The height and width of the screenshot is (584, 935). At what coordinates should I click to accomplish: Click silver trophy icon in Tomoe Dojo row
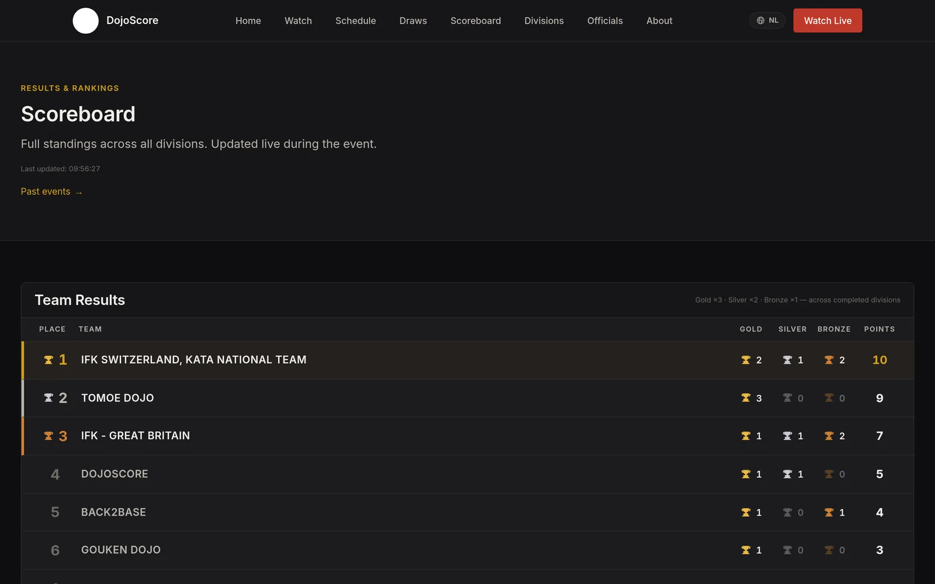pyautogui.click(x=787, y=398)
